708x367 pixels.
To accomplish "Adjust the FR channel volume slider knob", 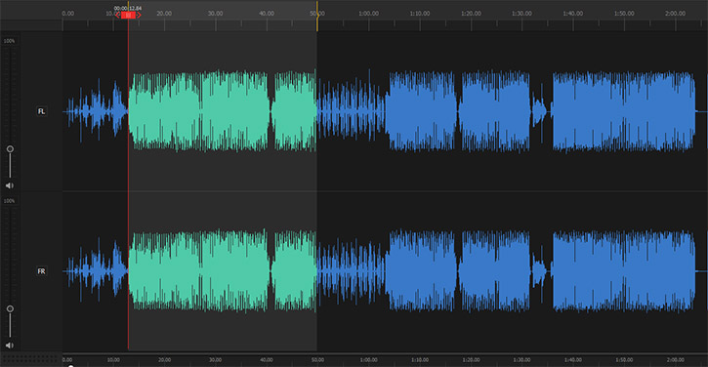I will coord(10,308).
